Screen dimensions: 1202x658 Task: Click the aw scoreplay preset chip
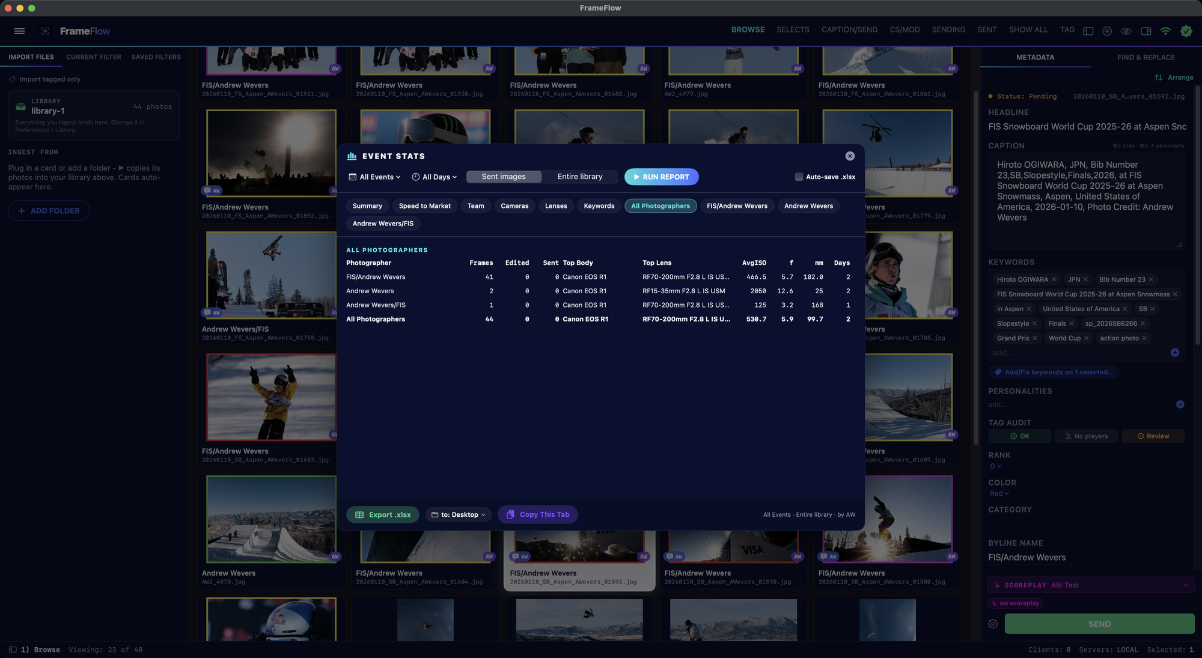(x=1015, y=603)
